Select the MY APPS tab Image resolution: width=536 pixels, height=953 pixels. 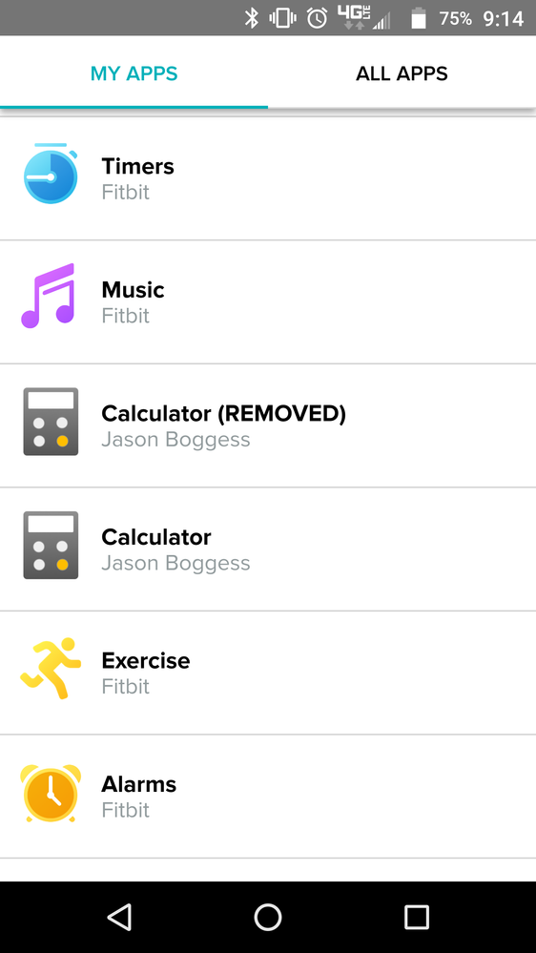click(134, 73)
